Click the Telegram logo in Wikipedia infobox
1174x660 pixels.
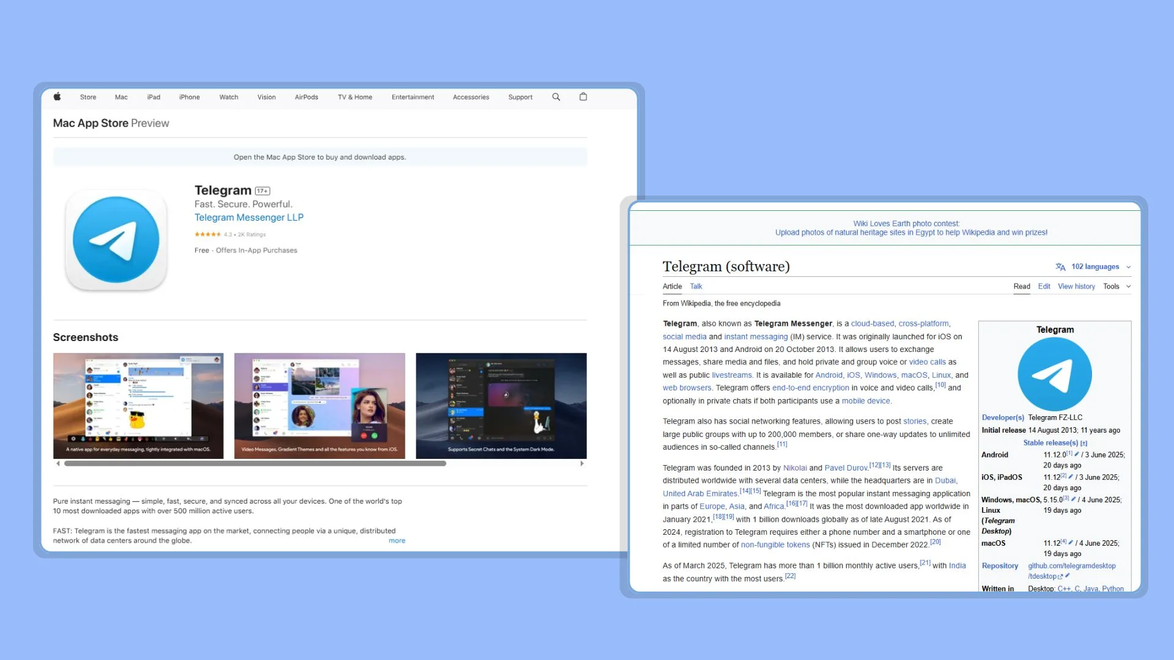[x=1054, y=374]
